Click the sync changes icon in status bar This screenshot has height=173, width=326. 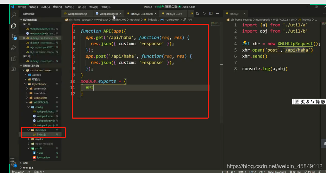(29, 172)
